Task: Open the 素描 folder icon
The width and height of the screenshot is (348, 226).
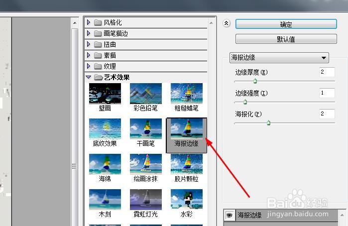Action: (x=98, y=55)
